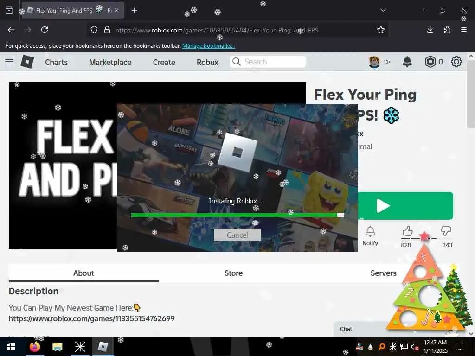The width and height of the screenshot is (475, 356).
Task: Open the Windows Start menu
Action: (11, 347)
